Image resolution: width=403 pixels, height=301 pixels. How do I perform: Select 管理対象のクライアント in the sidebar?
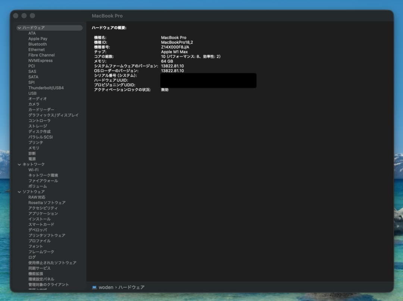pos(49,285)
